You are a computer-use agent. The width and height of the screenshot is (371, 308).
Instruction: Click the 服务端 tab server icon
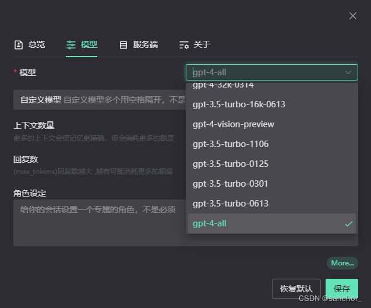[x=123, y=45]
